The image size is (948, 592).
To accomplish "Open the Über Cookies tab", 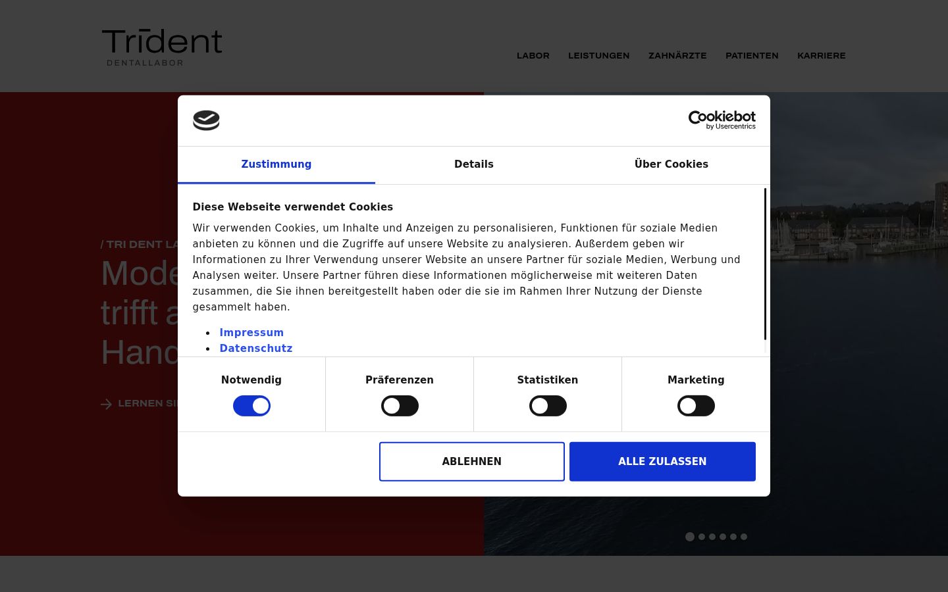I will pos(671,164).
